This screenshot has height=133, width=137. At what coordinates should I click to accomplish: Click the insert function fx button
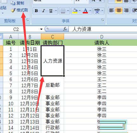65,29
